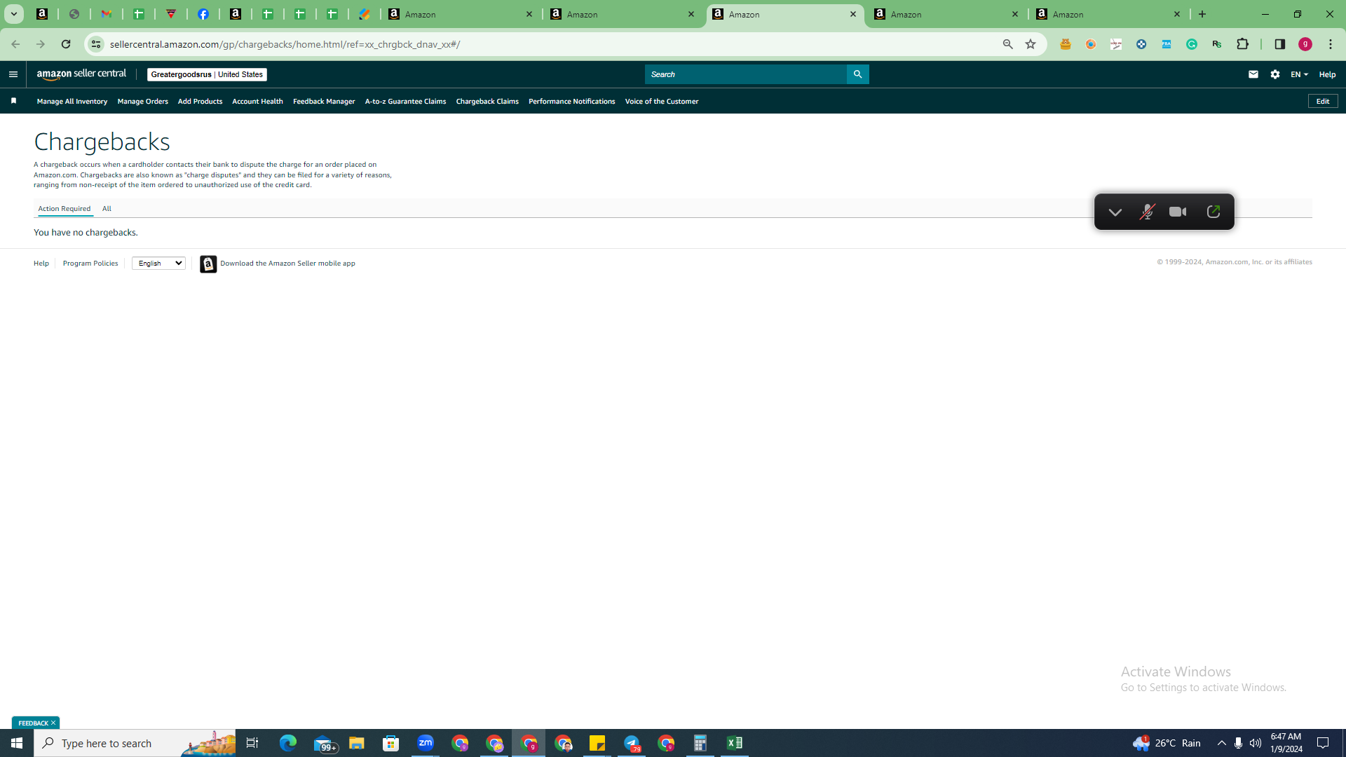
Task: Open Calculator from the taskbar
Action: pyautogui.click(x=700, y=743)
